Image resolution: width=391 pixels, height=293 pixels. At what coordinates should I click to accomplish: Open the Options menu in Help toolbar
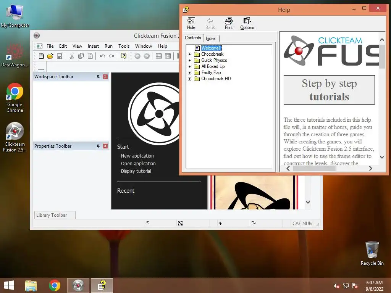pyautogui.click(x=247, y=23)
